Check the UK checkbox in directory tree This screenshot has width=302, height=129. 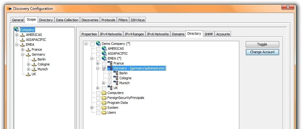[x=104, y=88]
